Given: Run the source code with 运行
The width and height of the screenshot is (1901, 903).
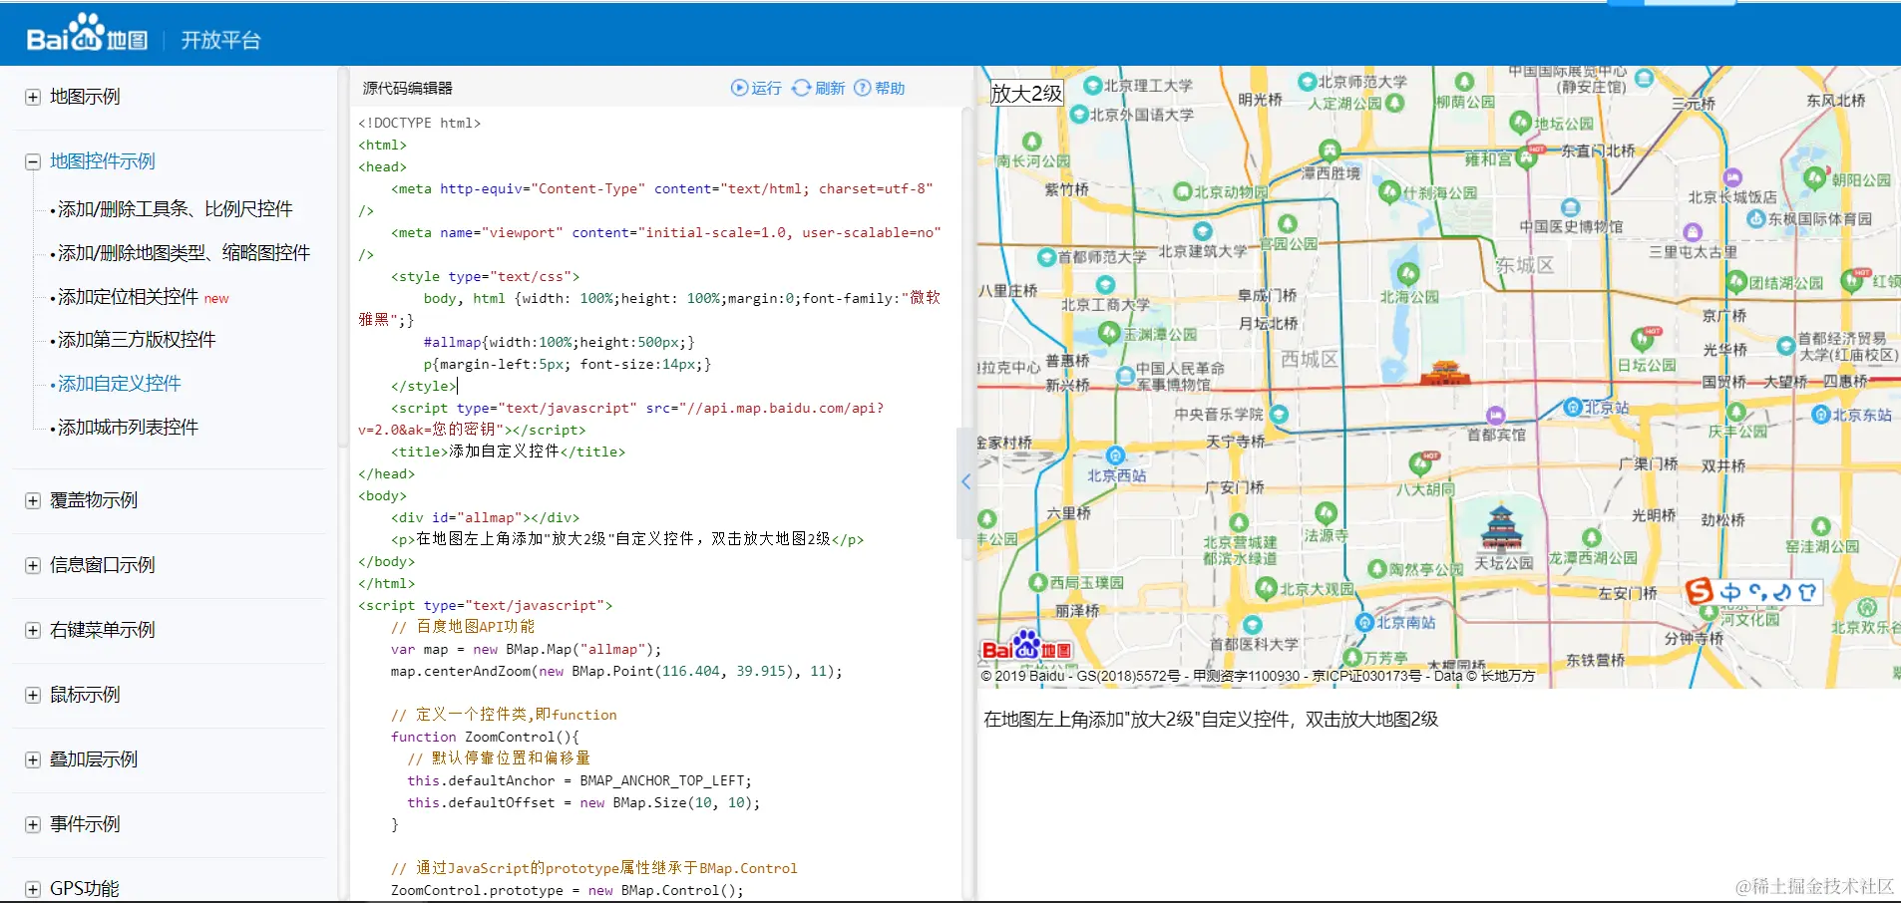Looking at the screenshot, I should [756, 88].
